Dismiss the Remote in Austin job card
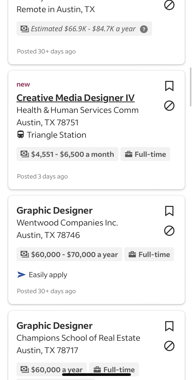 click(169, 5)
